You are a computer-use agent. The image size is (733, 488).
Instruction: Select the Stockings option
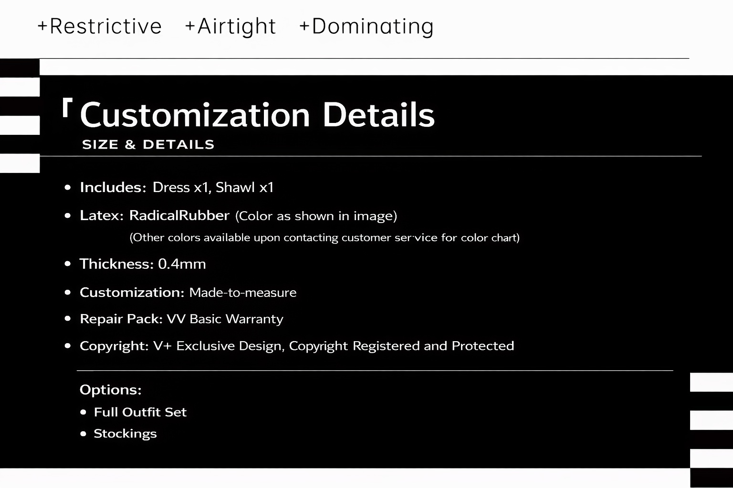click(125, 434)
